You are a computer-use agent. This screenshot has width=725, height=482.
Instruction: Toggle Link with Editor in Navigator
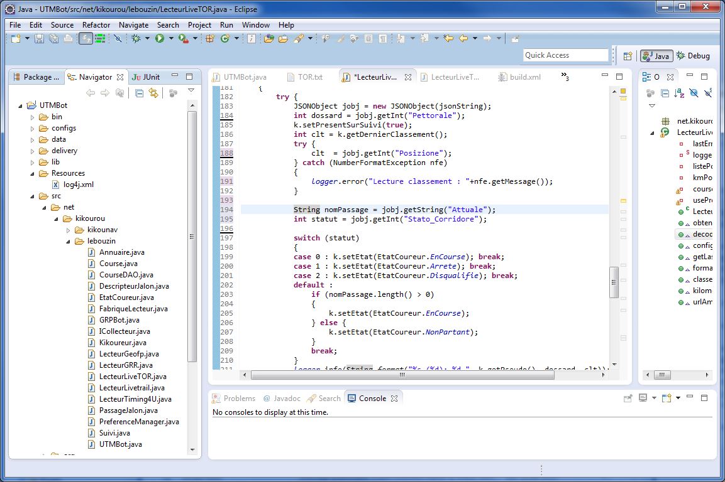(153, 93)
